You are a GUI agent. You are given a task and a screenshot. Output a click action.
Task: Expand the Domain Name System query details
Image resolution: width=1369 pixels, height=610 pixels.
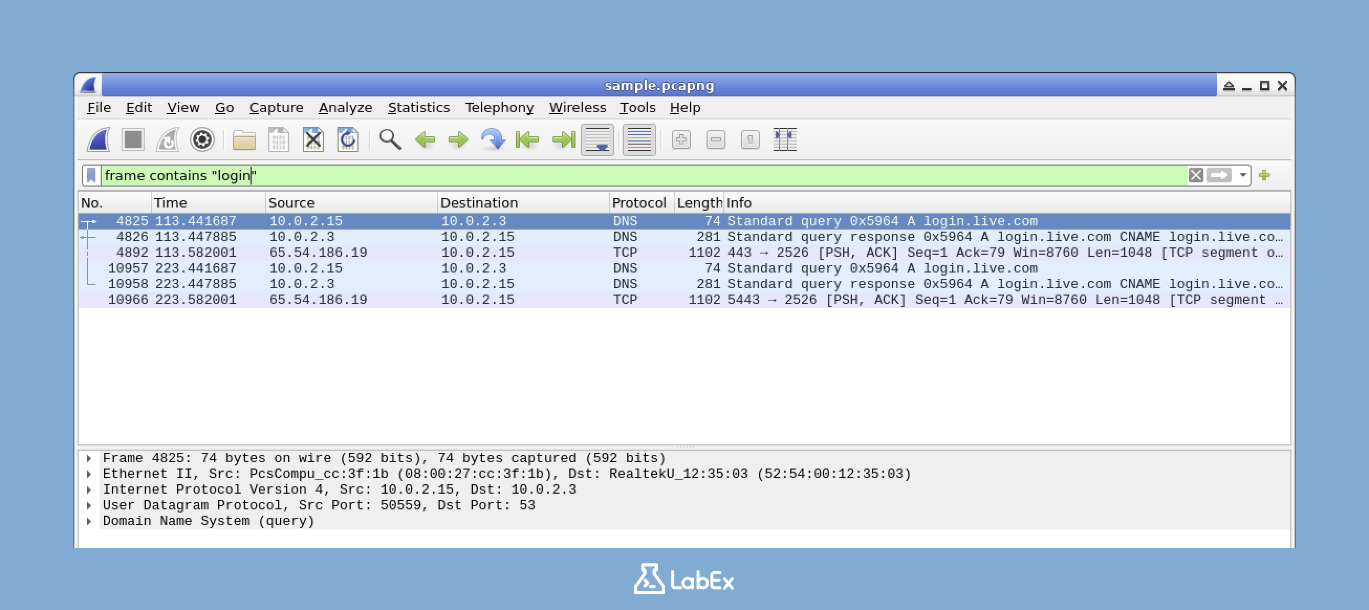click(89, 521)
